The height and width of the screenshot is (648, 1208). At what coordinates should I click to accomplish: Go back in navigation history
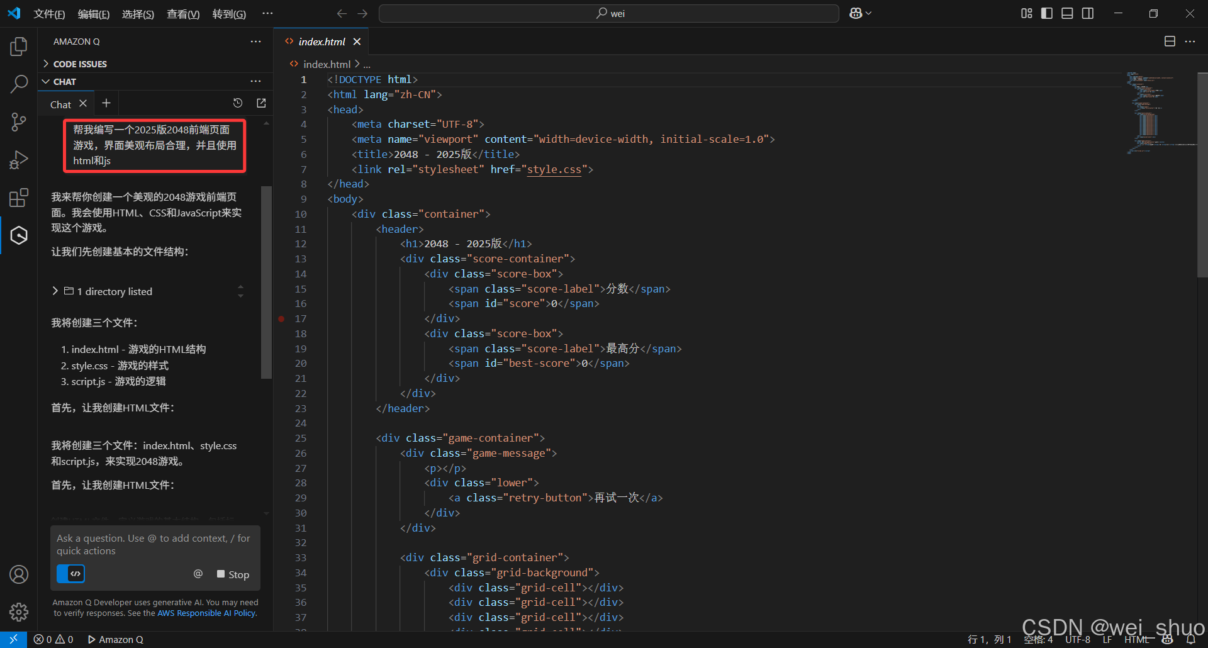(x=342, y=13)
